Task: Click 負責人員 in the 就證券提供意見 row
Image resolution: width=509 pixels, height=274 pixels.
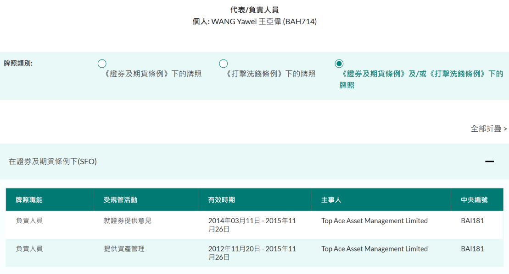Action: pos(29,220)
